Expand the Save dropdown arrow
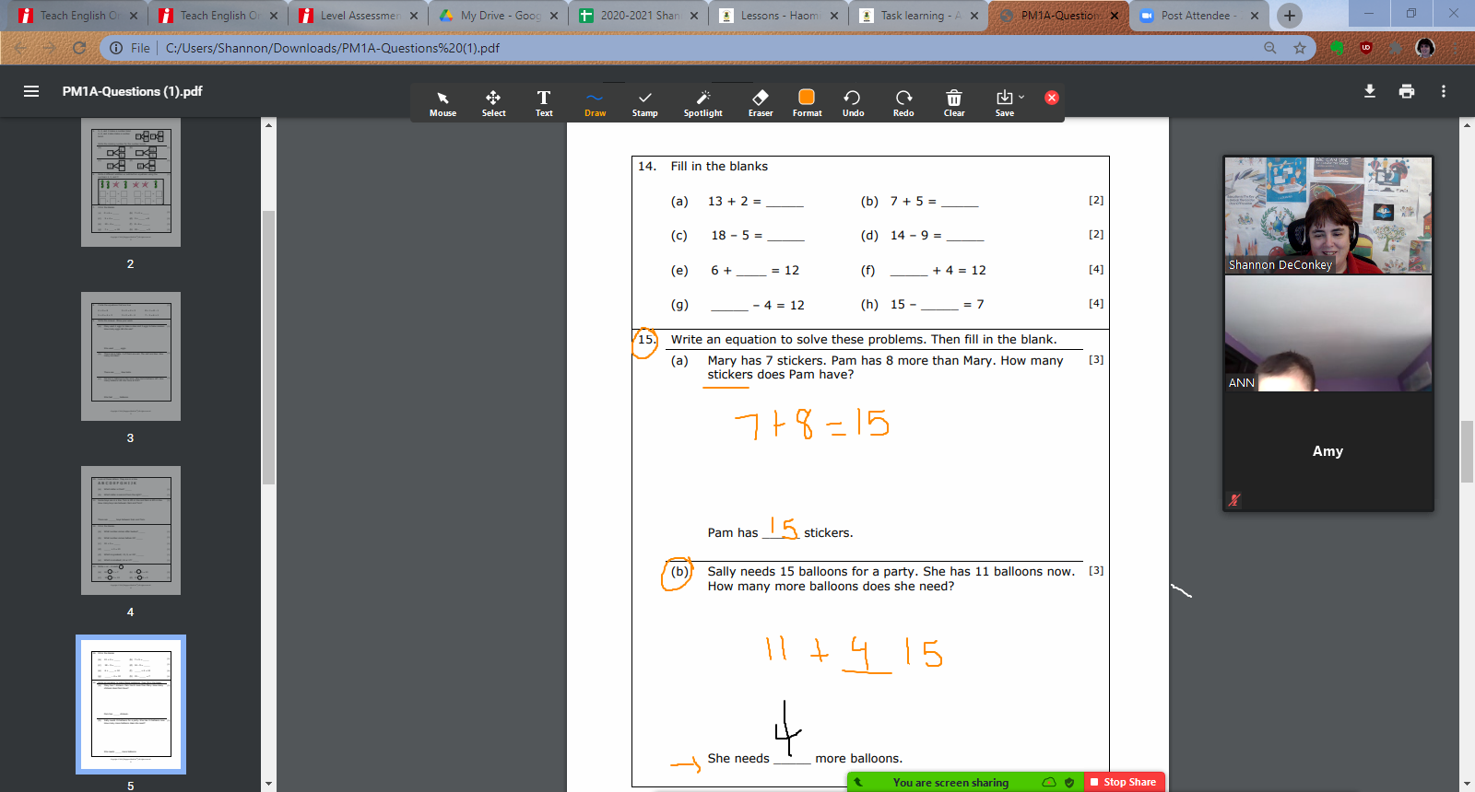Viewport: 1475px width, 792px height. coord(1021,97)
